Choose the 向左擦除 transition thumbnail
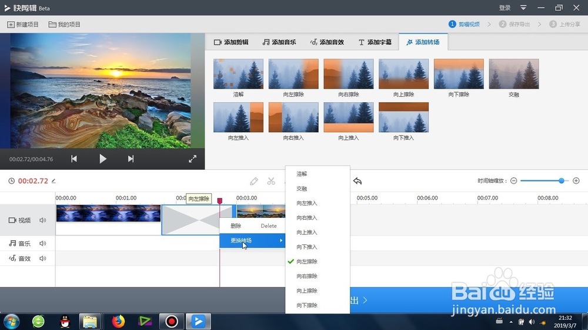588x330 pixels. [x=293, y=74]
